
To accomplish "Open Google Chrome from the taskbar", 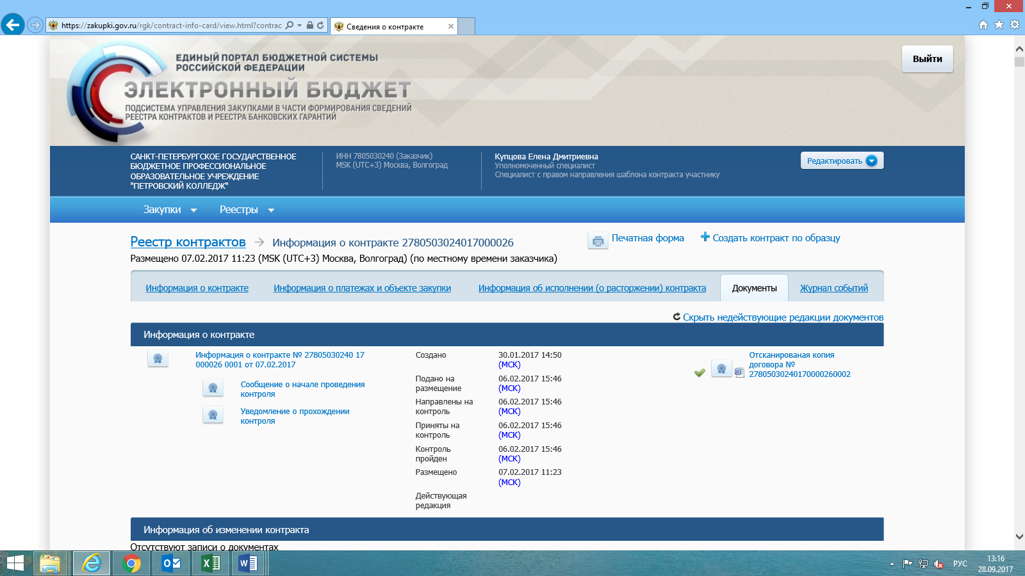I will point(131,563).
